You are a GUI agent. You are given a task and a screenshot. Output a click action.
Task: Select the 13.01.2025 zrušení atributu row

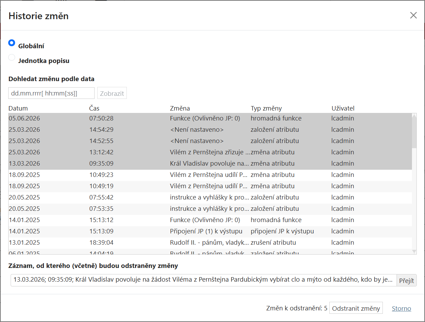(x=210, y=243)
